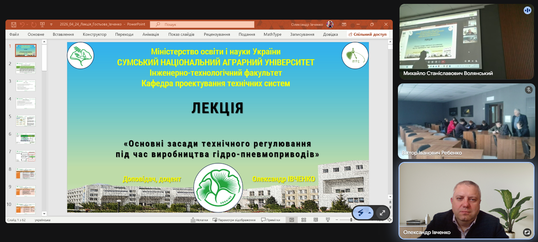Open Параметри відображення settings

pyautogui.click(x=234, y=220)
